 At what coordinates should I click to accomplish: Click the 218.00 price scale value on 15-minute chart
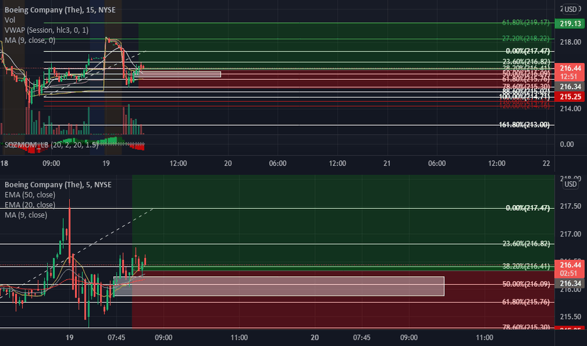click(571, 42)
